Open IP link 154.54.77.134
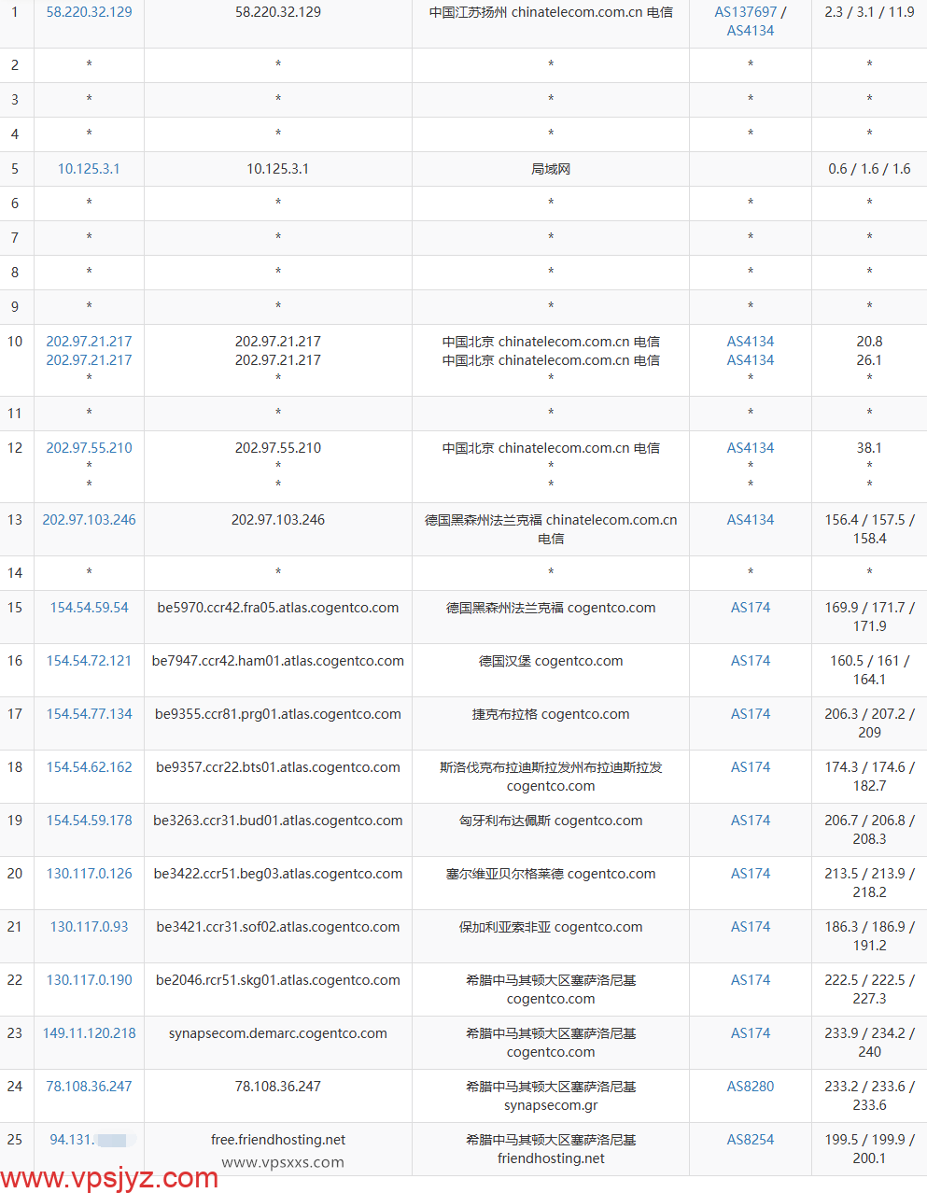This screenshot has height=1193, width=927. click(x=89, y=714)
